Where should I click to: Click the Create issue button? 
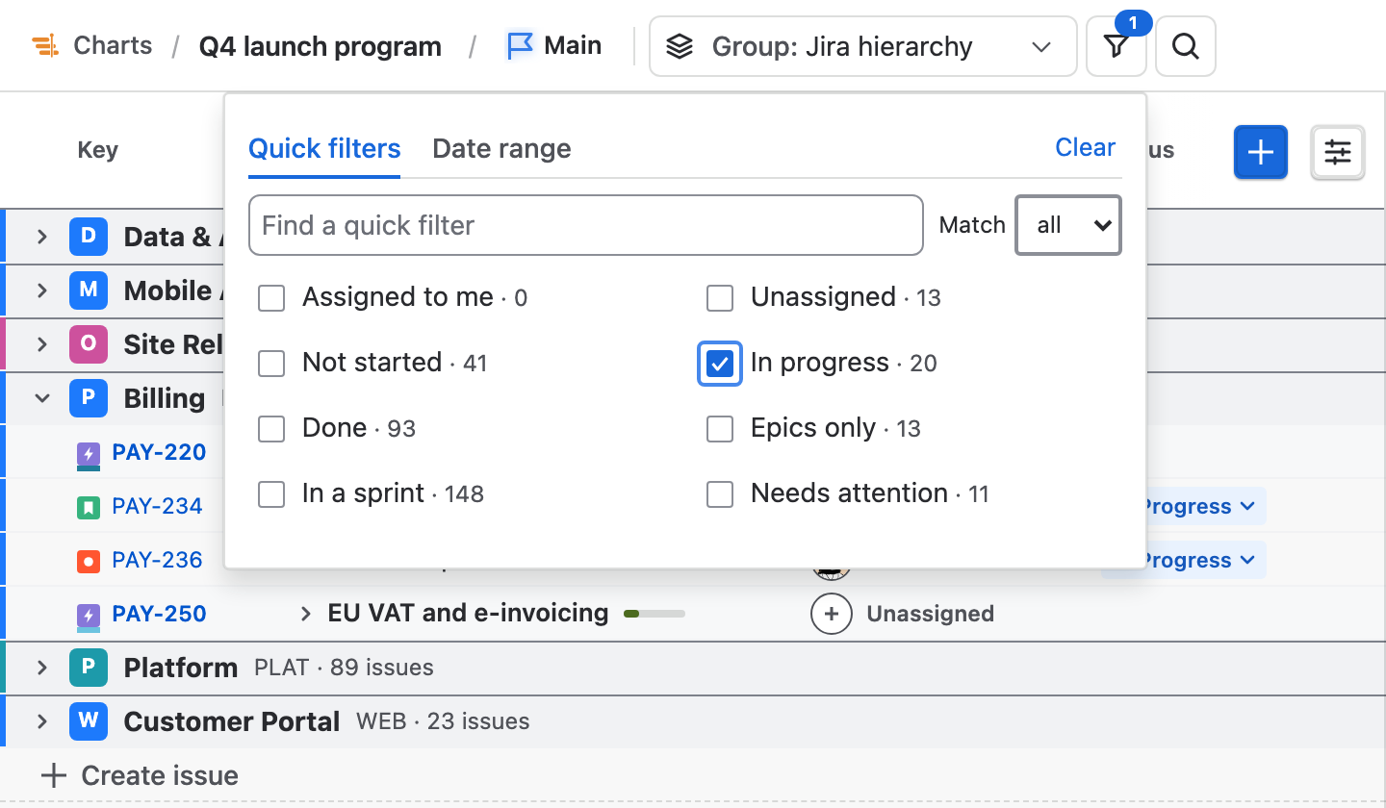[x=140, y=775]
